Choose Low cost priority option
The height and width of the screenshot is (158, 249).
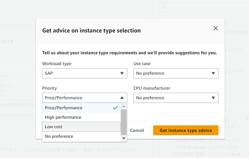tap(81, 127)
